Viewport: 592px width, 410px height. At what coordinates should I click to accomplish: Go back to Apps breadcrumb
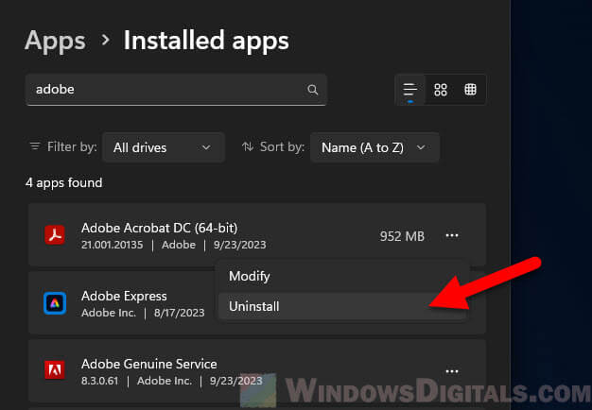coord(55,41)
